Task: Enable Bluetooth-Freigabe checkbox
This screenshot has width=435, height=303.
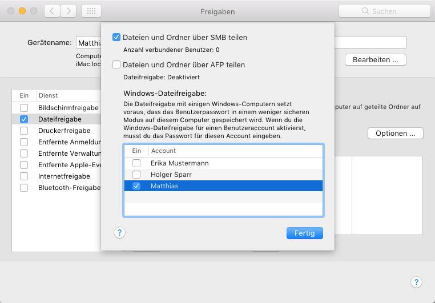Action: tap(24, 188)
